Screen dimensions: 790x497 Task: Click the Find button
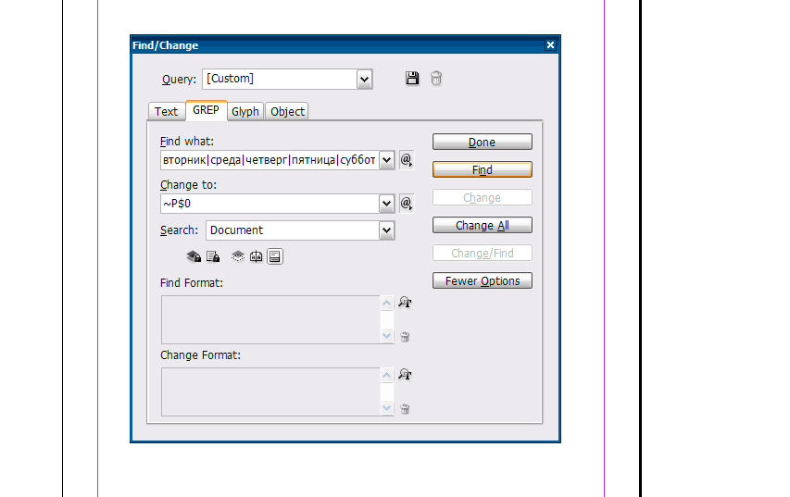point(483,169)
